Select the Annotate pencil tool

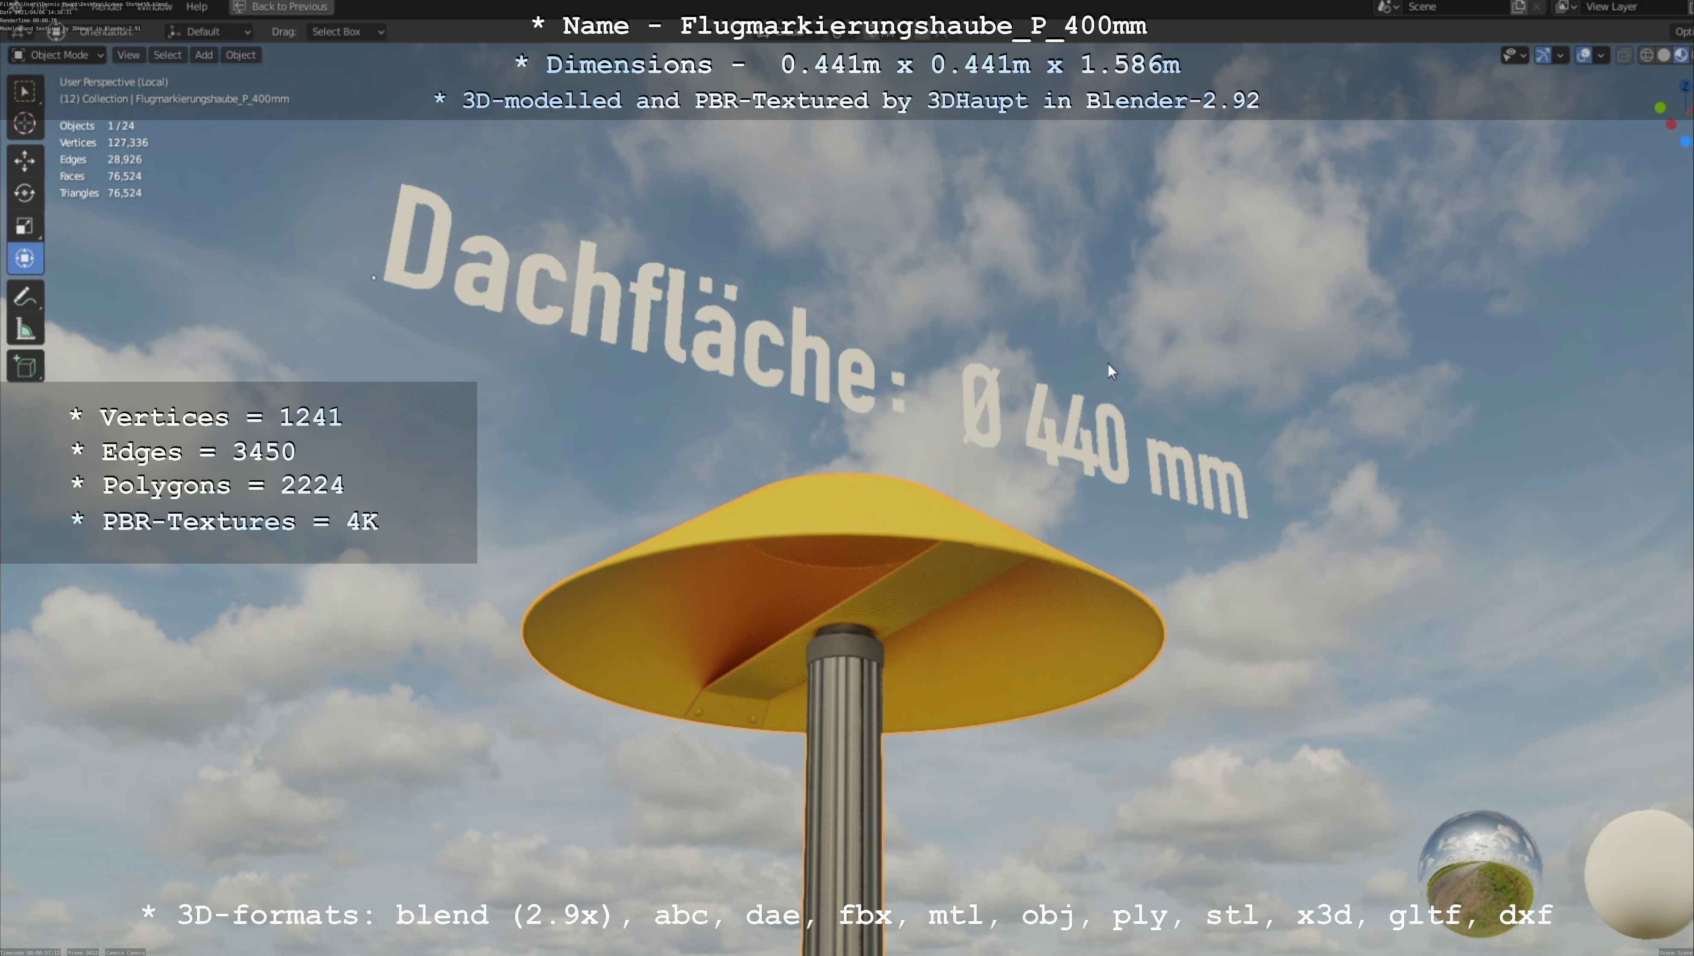[x=25, y=296]
